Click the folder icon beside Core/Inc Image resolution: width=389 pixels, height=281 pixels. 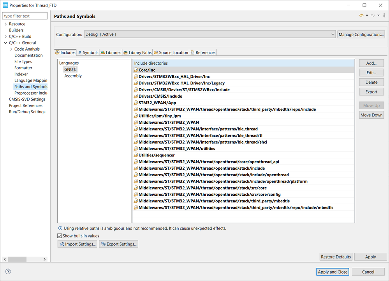pos(136,70)
